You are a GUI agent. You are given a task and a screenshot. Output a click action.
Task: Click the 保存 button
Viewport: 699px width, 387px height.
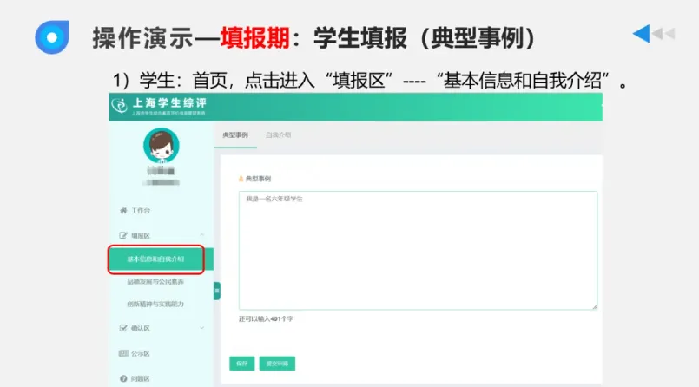242,364
